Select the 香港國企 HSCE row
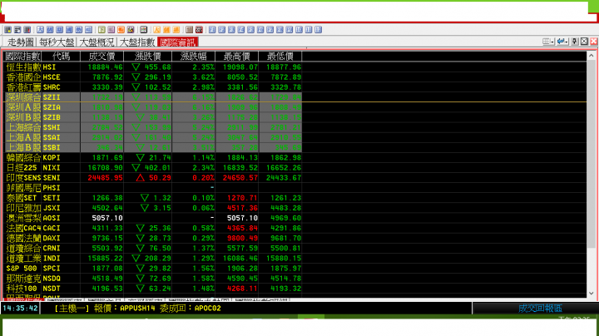The image size is (599, 336). (x=153, y=77)
